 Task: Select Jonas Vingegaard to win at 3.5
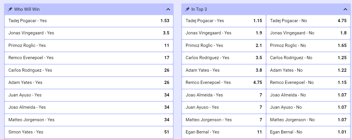point(89,33)
